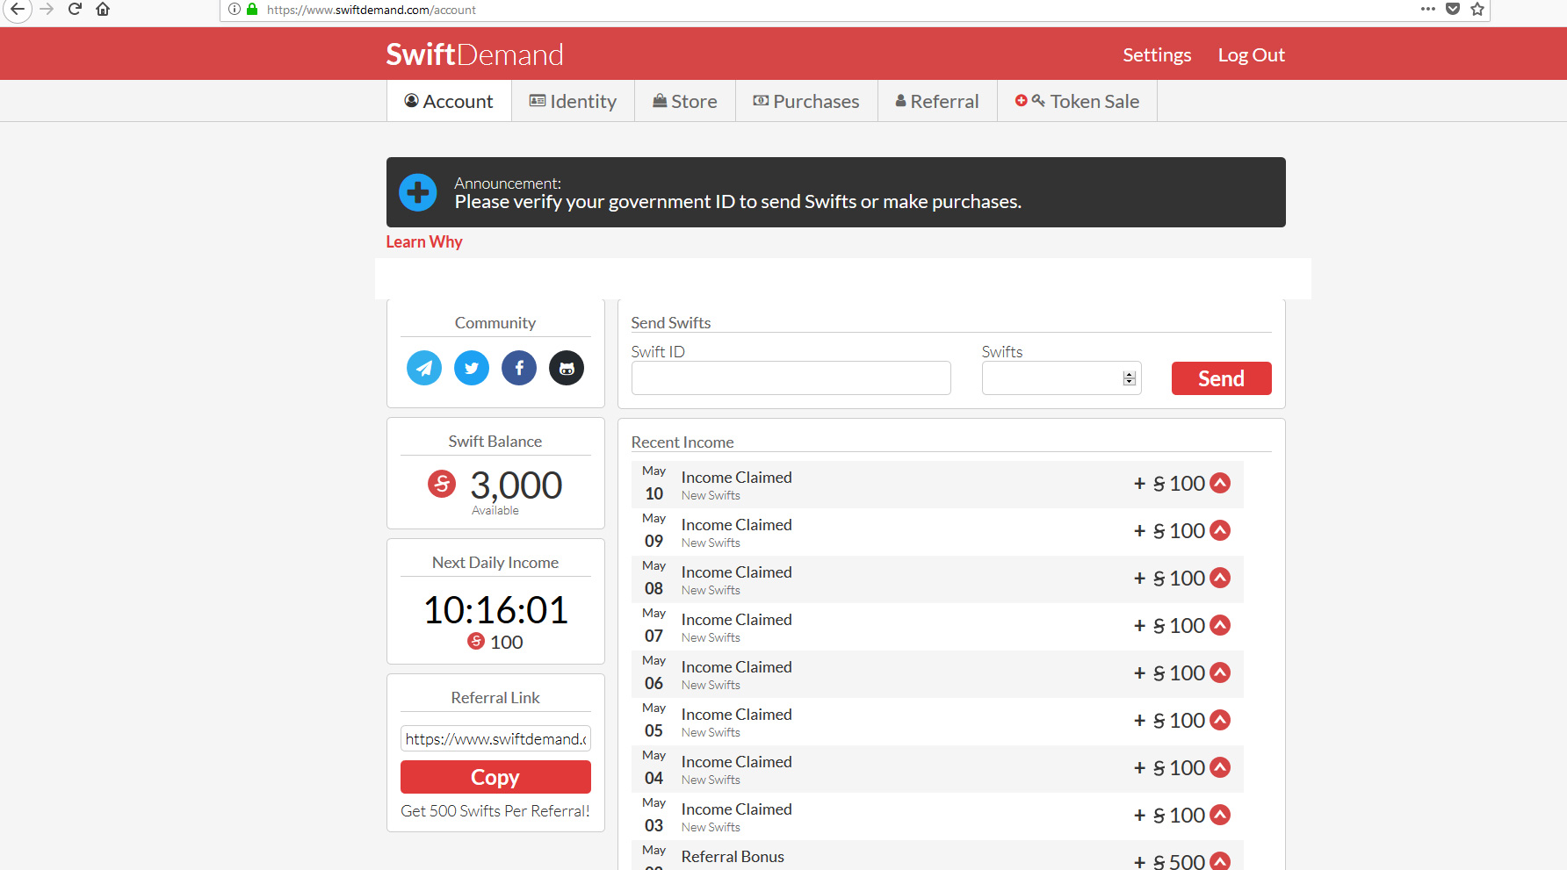
Task: Go forward with the browser forward arrow
Action: point(47,9)
